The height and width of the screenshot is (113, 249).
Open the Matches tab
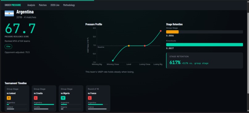43,5
